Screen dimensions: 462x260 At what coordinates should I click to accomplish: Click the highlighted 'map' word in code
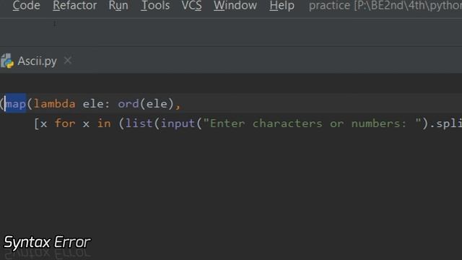[16, 104]
